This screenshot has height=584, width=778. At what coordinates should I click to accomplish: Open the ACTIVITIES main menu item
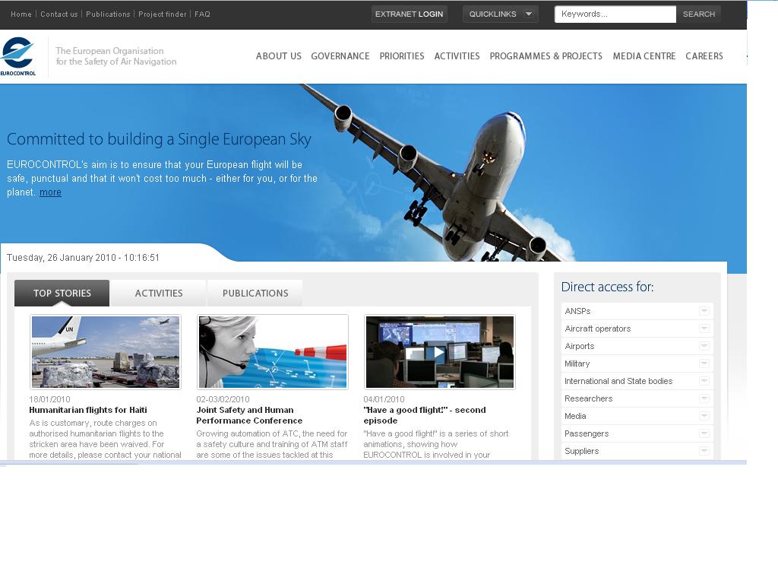457,56
